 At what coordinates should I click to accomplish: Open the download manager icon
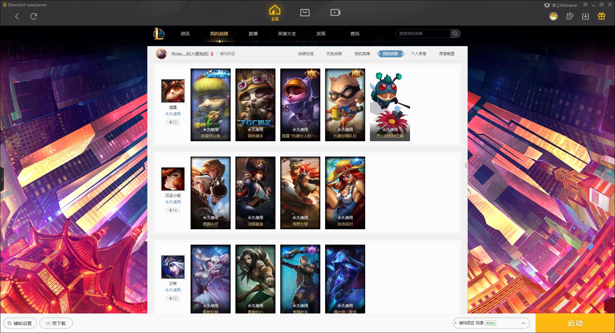(x=586, y=16)
